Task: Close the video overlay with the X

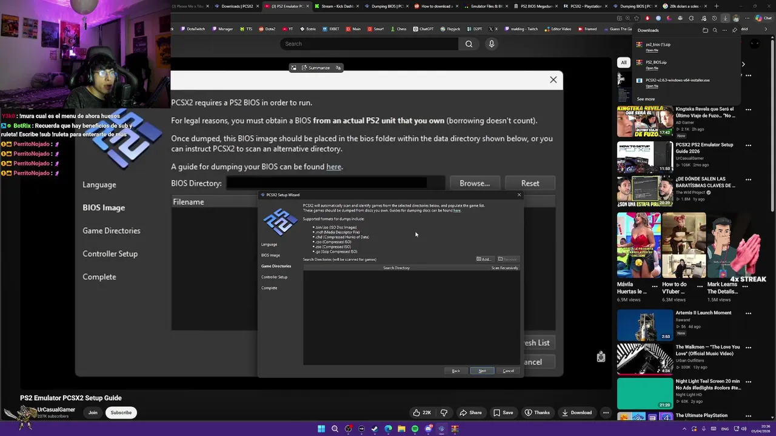Action: pyautogui.click(x=553, y=79)
